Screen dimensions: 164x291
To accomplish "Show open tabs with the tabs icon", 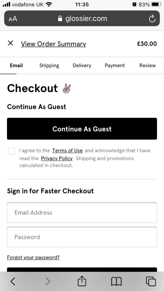I will 151,281.
